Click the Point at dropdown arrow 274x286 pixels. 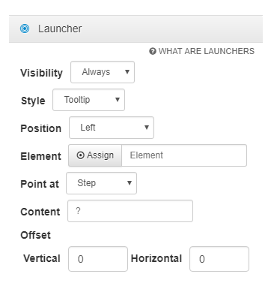(x=130, y=183)
